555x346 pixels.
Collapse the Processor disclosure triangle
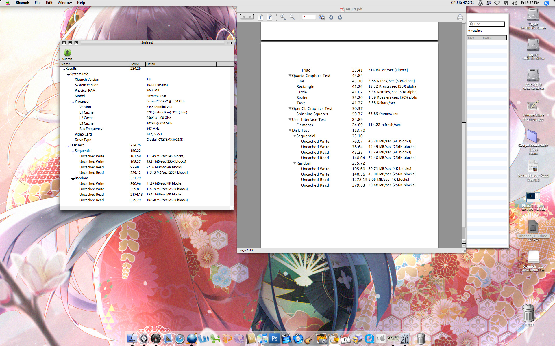pos(73,102)
